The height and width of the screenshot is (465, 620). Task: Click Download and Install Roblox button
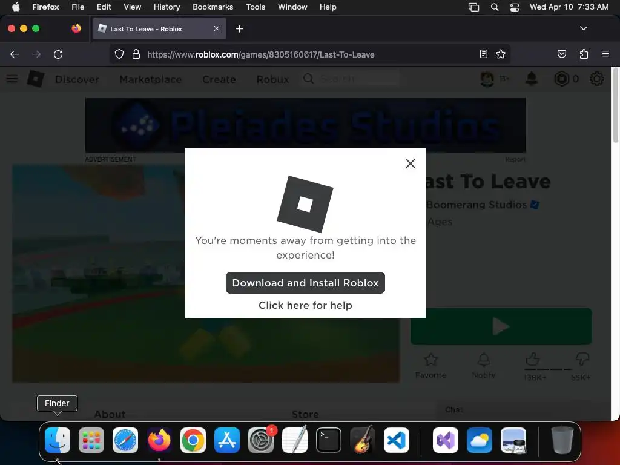click(305, 283)
